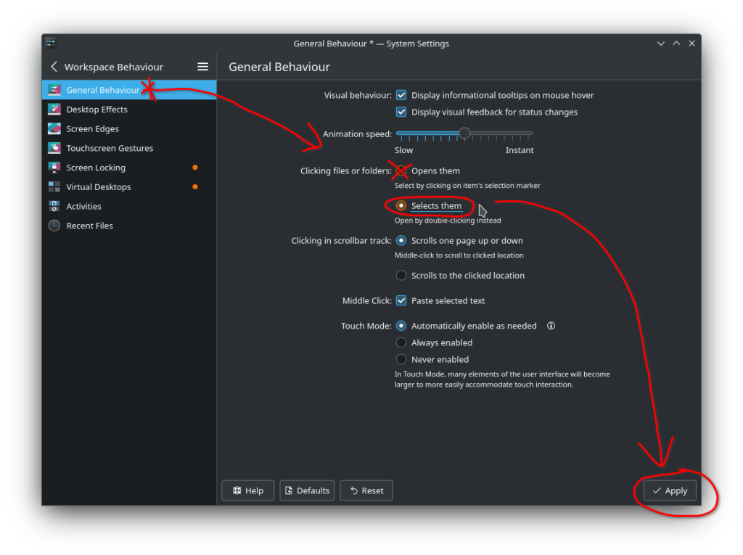Open the General Behaviour sidebar entry

pyautogui.click(x=103, y=90)
